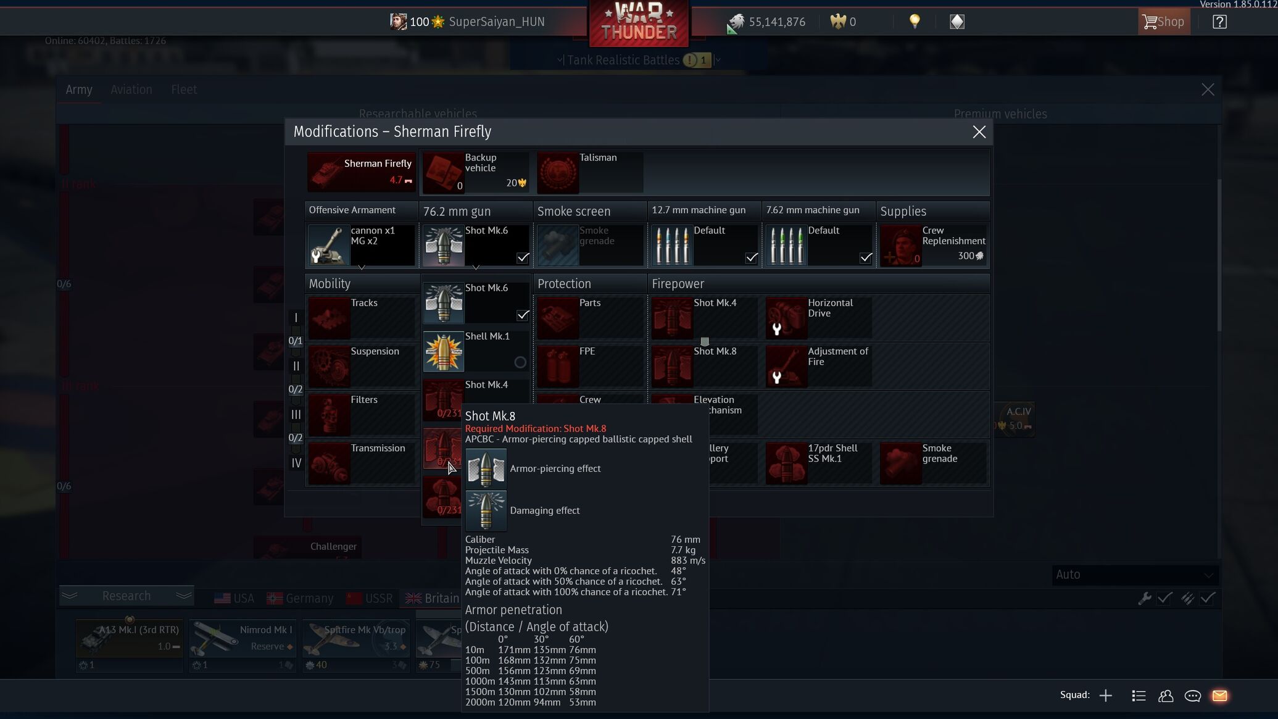The width and height of the screenshot is (1278, 719).
Task: Click the white diamond icon in top bar
Action: click(x=956, y=22)
